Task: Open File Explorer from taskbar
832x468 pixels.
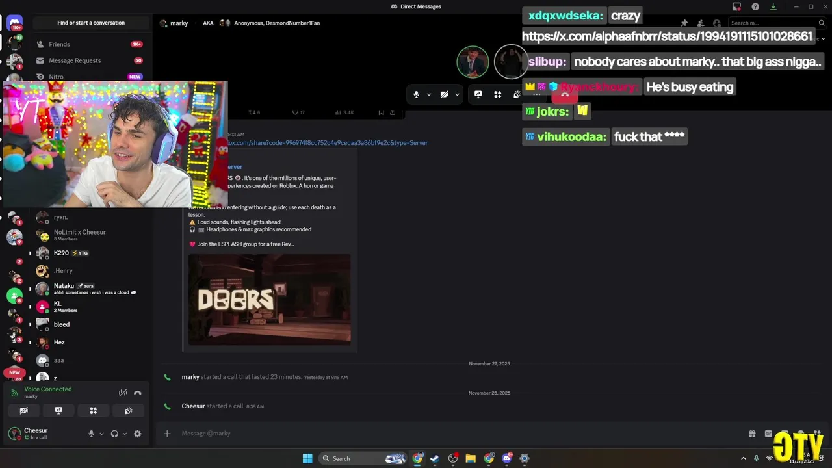Action: 471,458
